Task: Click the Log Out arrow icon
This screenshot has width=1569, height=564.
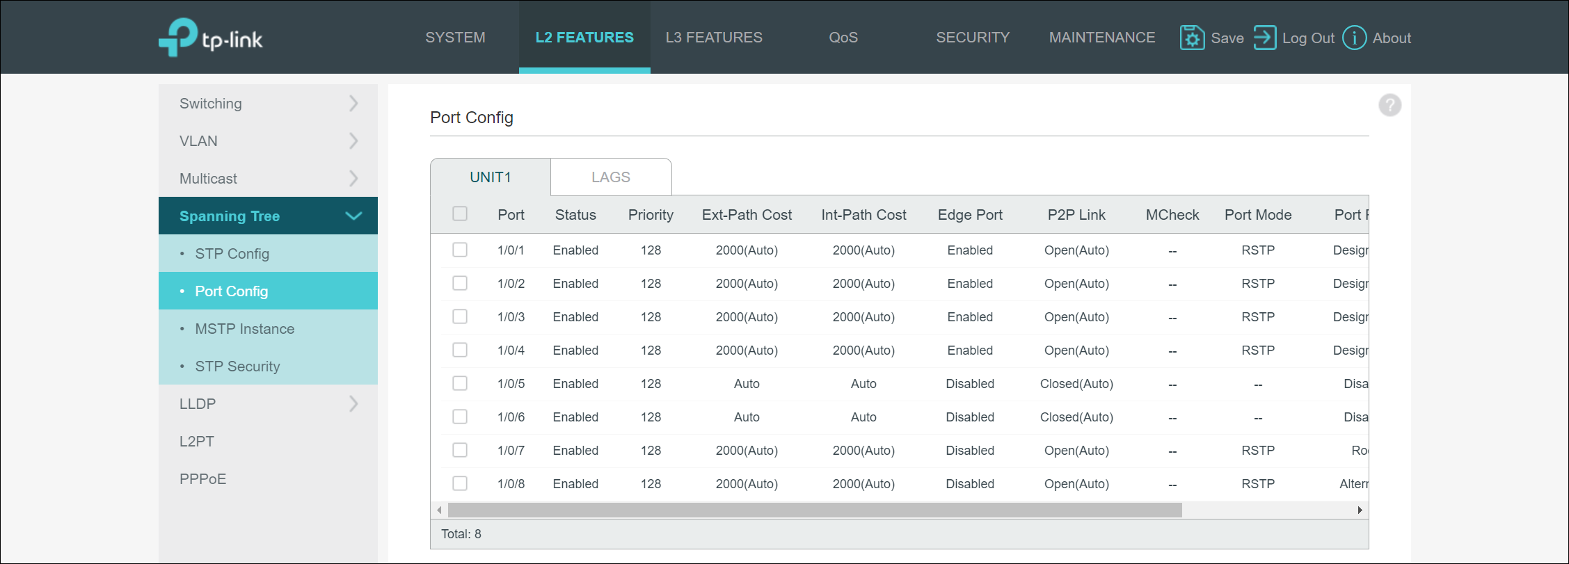Action: click(x=1264, y=38)
